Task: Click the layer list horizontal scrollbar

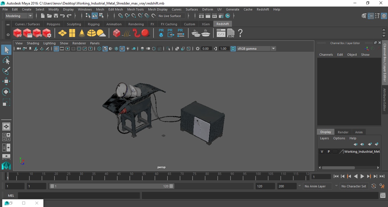Action: click(x=338, y=168)
